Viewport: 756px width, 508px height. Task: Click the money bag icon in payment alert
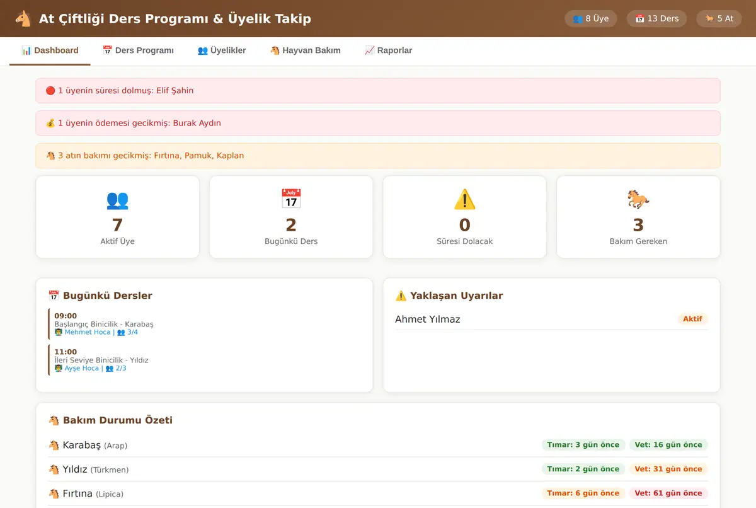click(50, 124)
